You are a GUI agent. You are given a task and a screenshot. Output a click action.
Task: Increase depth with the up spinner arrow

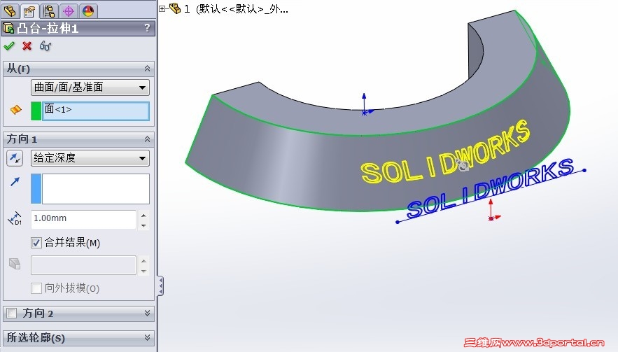click(143, 216)
